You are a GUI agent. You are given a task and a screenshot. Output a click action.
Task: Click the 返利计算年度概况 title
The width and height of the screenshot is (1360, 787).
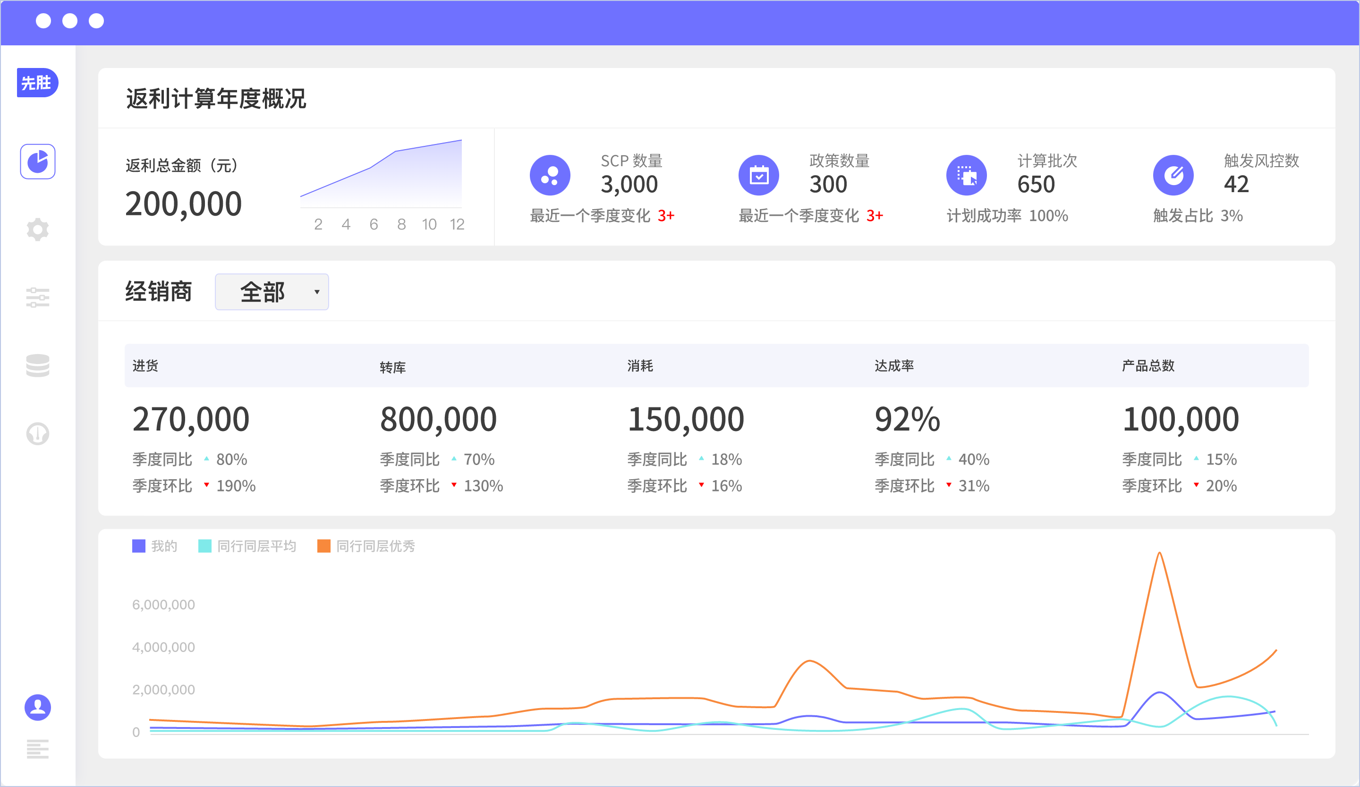(x=216, y=99)
